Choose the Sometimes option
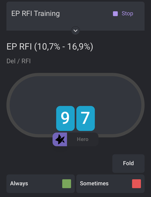 click(110, 183)
